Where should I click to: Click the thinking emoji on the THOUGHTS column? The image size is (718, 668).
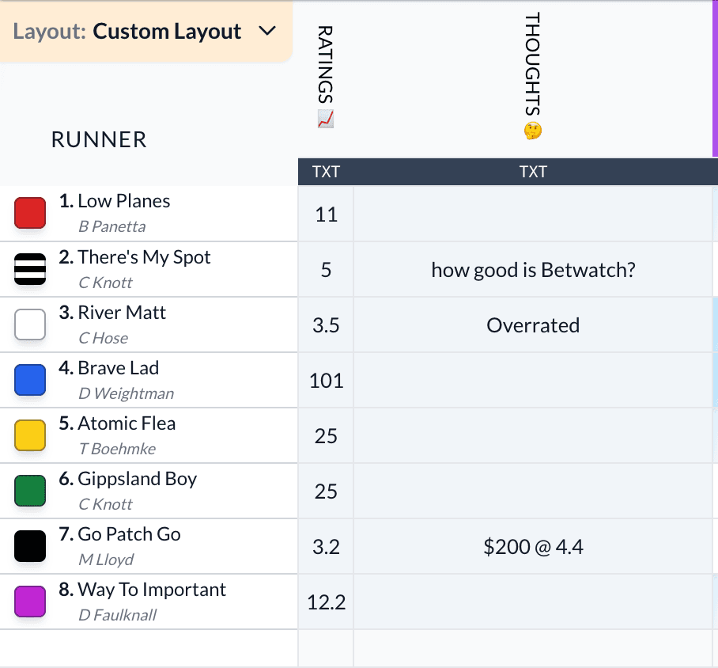(x=533, y=131)
